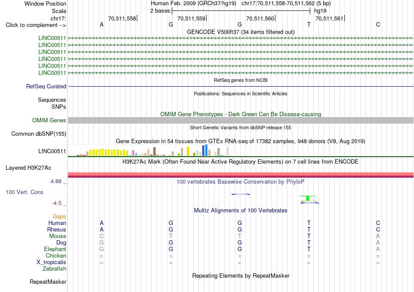The width and height of the screenshot is (414, 292).
Task: Select the Scale track label
Action: point(59,11)
